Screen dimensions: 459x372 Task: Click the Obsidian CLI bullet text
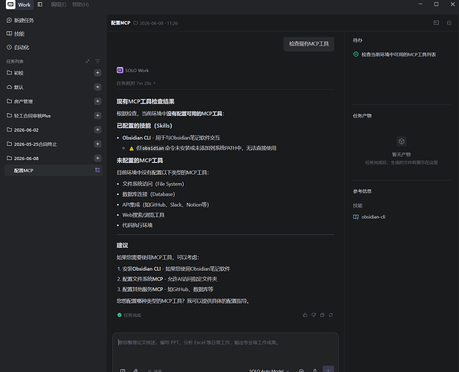click(171, 138)
